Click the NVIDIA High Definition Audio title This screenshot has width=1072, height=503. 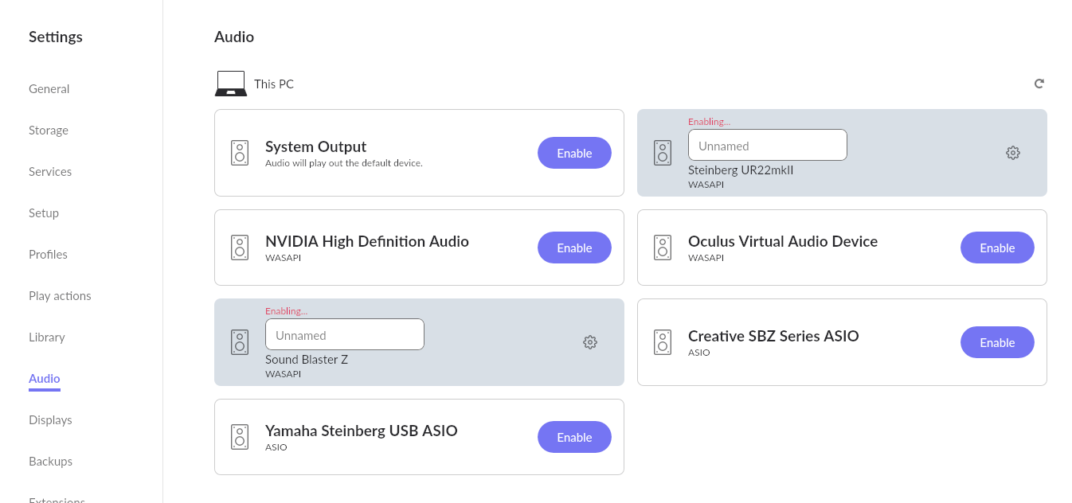click(367, 241)
